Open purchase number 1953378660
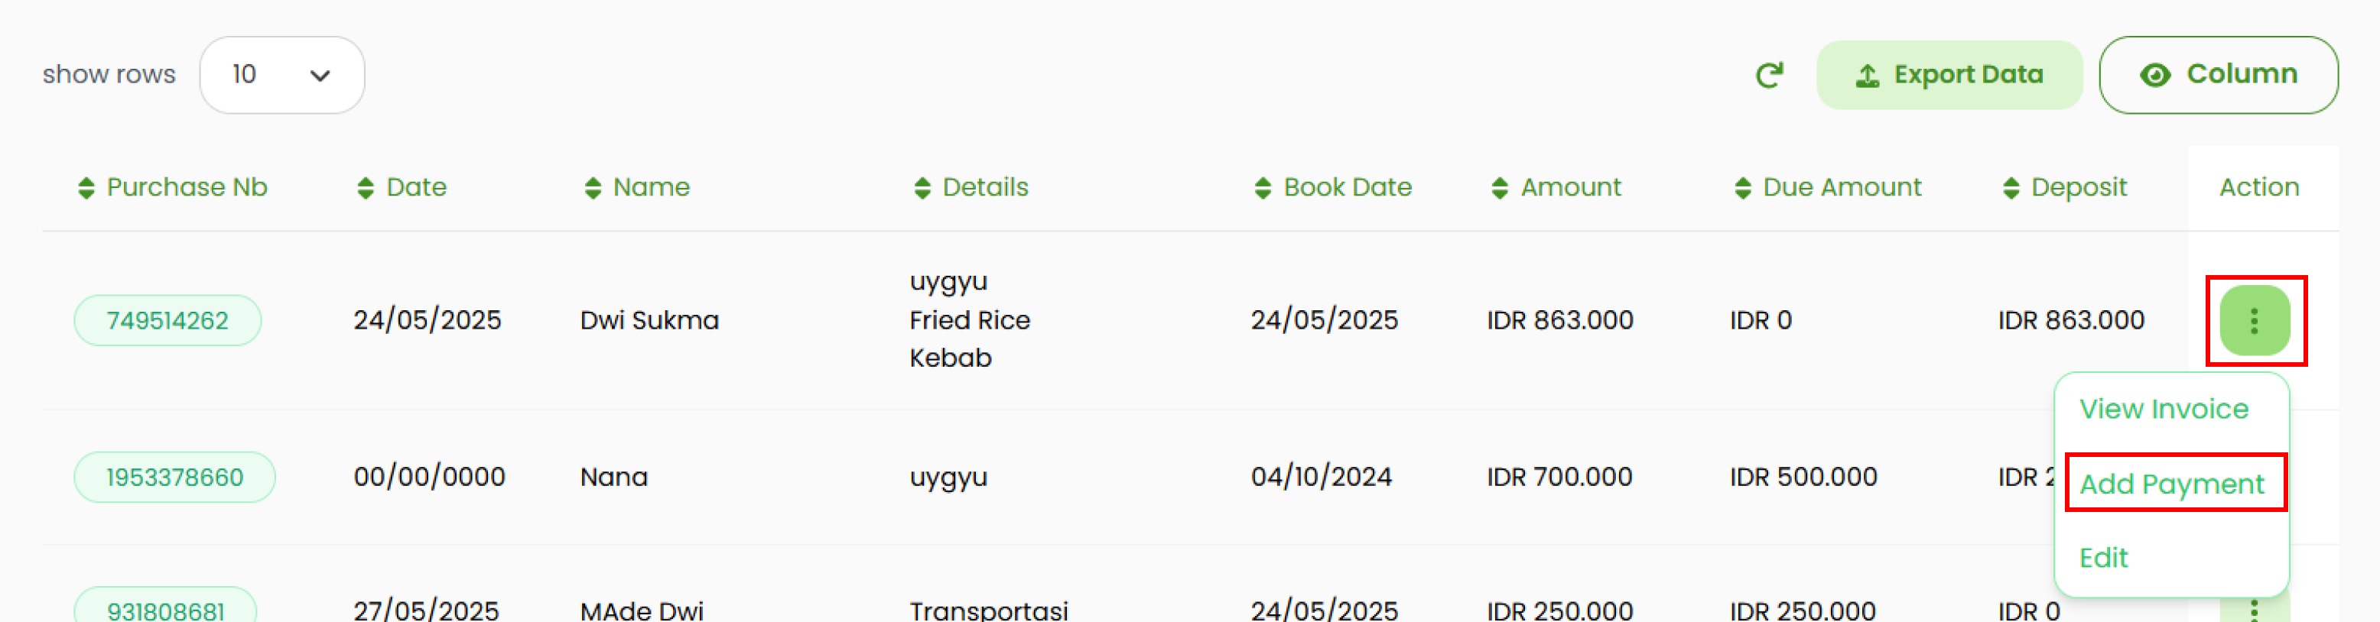The width and height of the screenshot is (2380, 622). click(x=174, y=477)
